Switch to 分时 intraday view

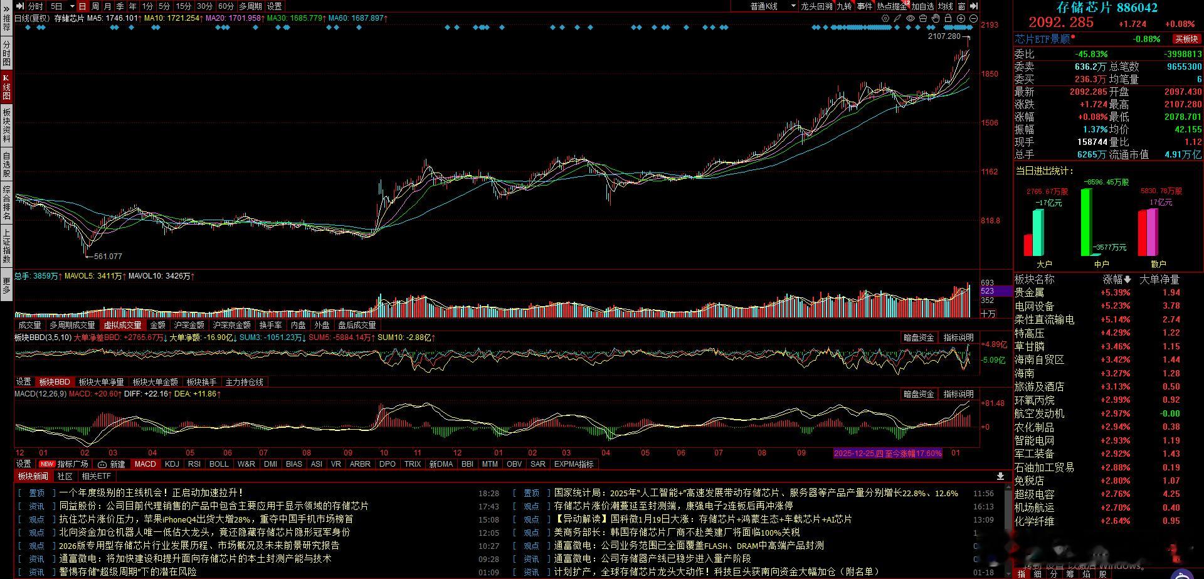click(35, 6)
